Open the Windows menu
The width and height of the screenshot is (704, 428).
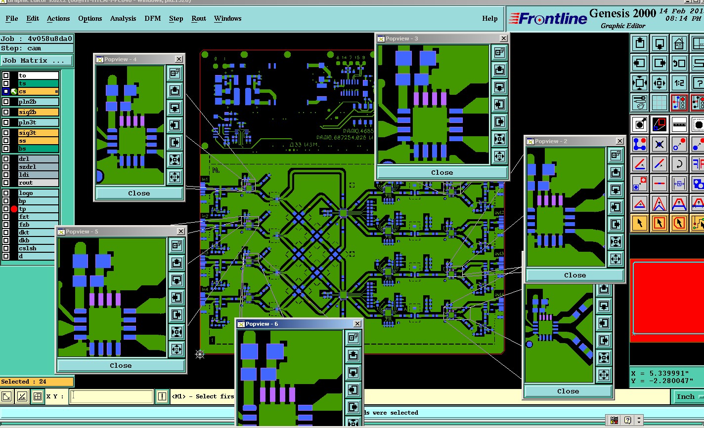tap(228, 18)
